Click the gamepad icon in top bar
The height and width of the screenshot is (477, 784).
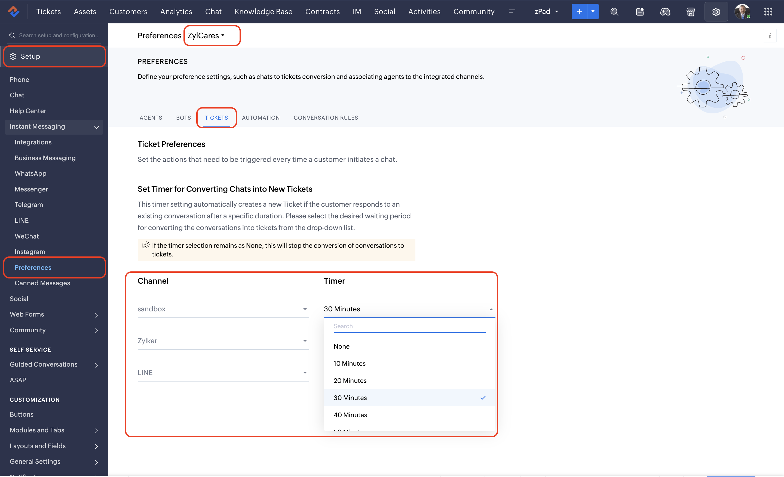point(665,12)
